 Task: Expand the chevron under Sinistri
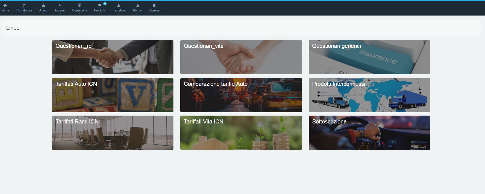coord(43,13)
